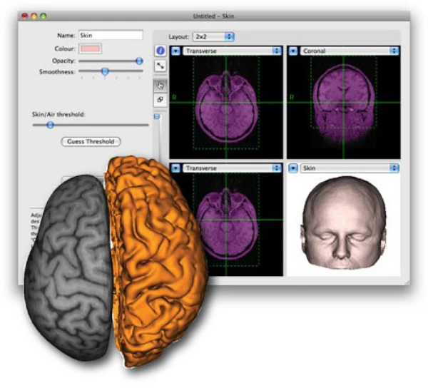Select the overlapping boxes crop tool
This screenshot has width=428, height=388.
point(160,101)
